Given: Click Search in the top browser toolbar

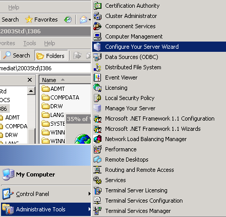Looking at the screenshot, I should (x=10, y=19).
